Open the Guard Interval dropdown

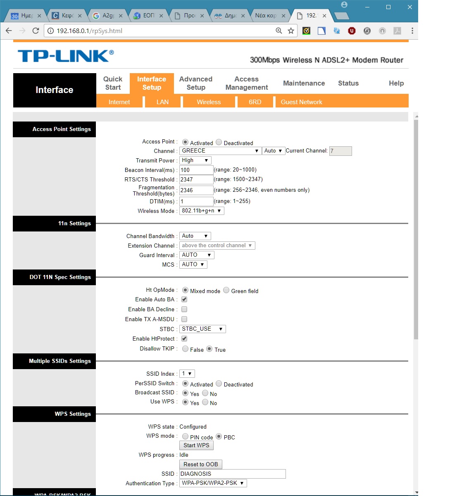click(x=197, y=255)
